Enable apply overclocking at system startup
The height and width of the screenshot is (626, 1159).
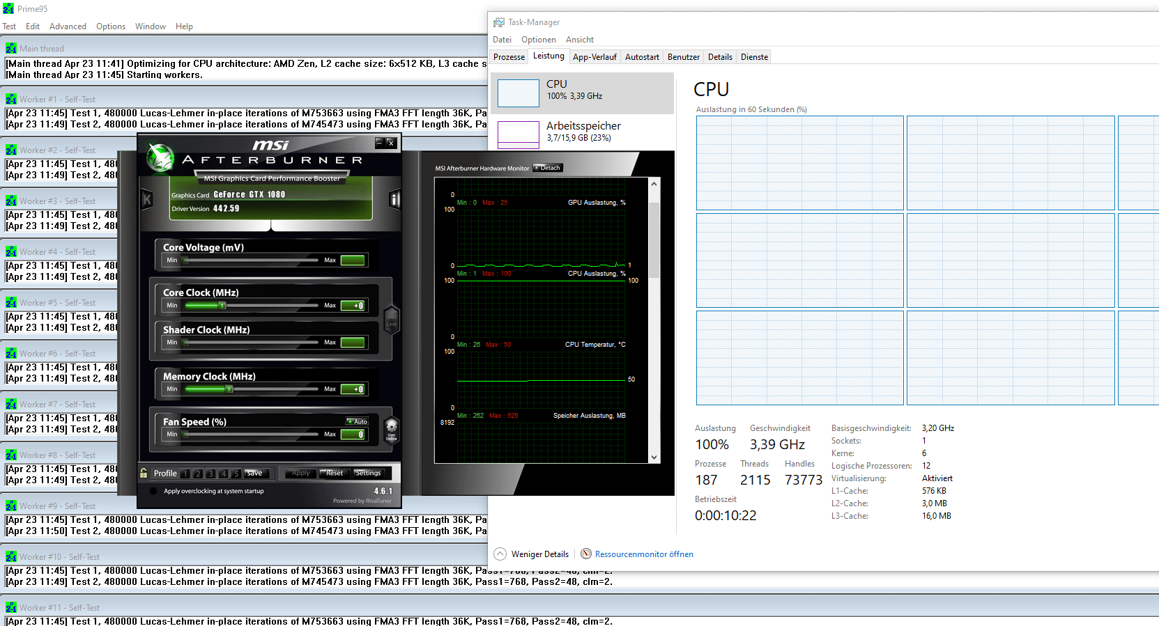[153, 491]
